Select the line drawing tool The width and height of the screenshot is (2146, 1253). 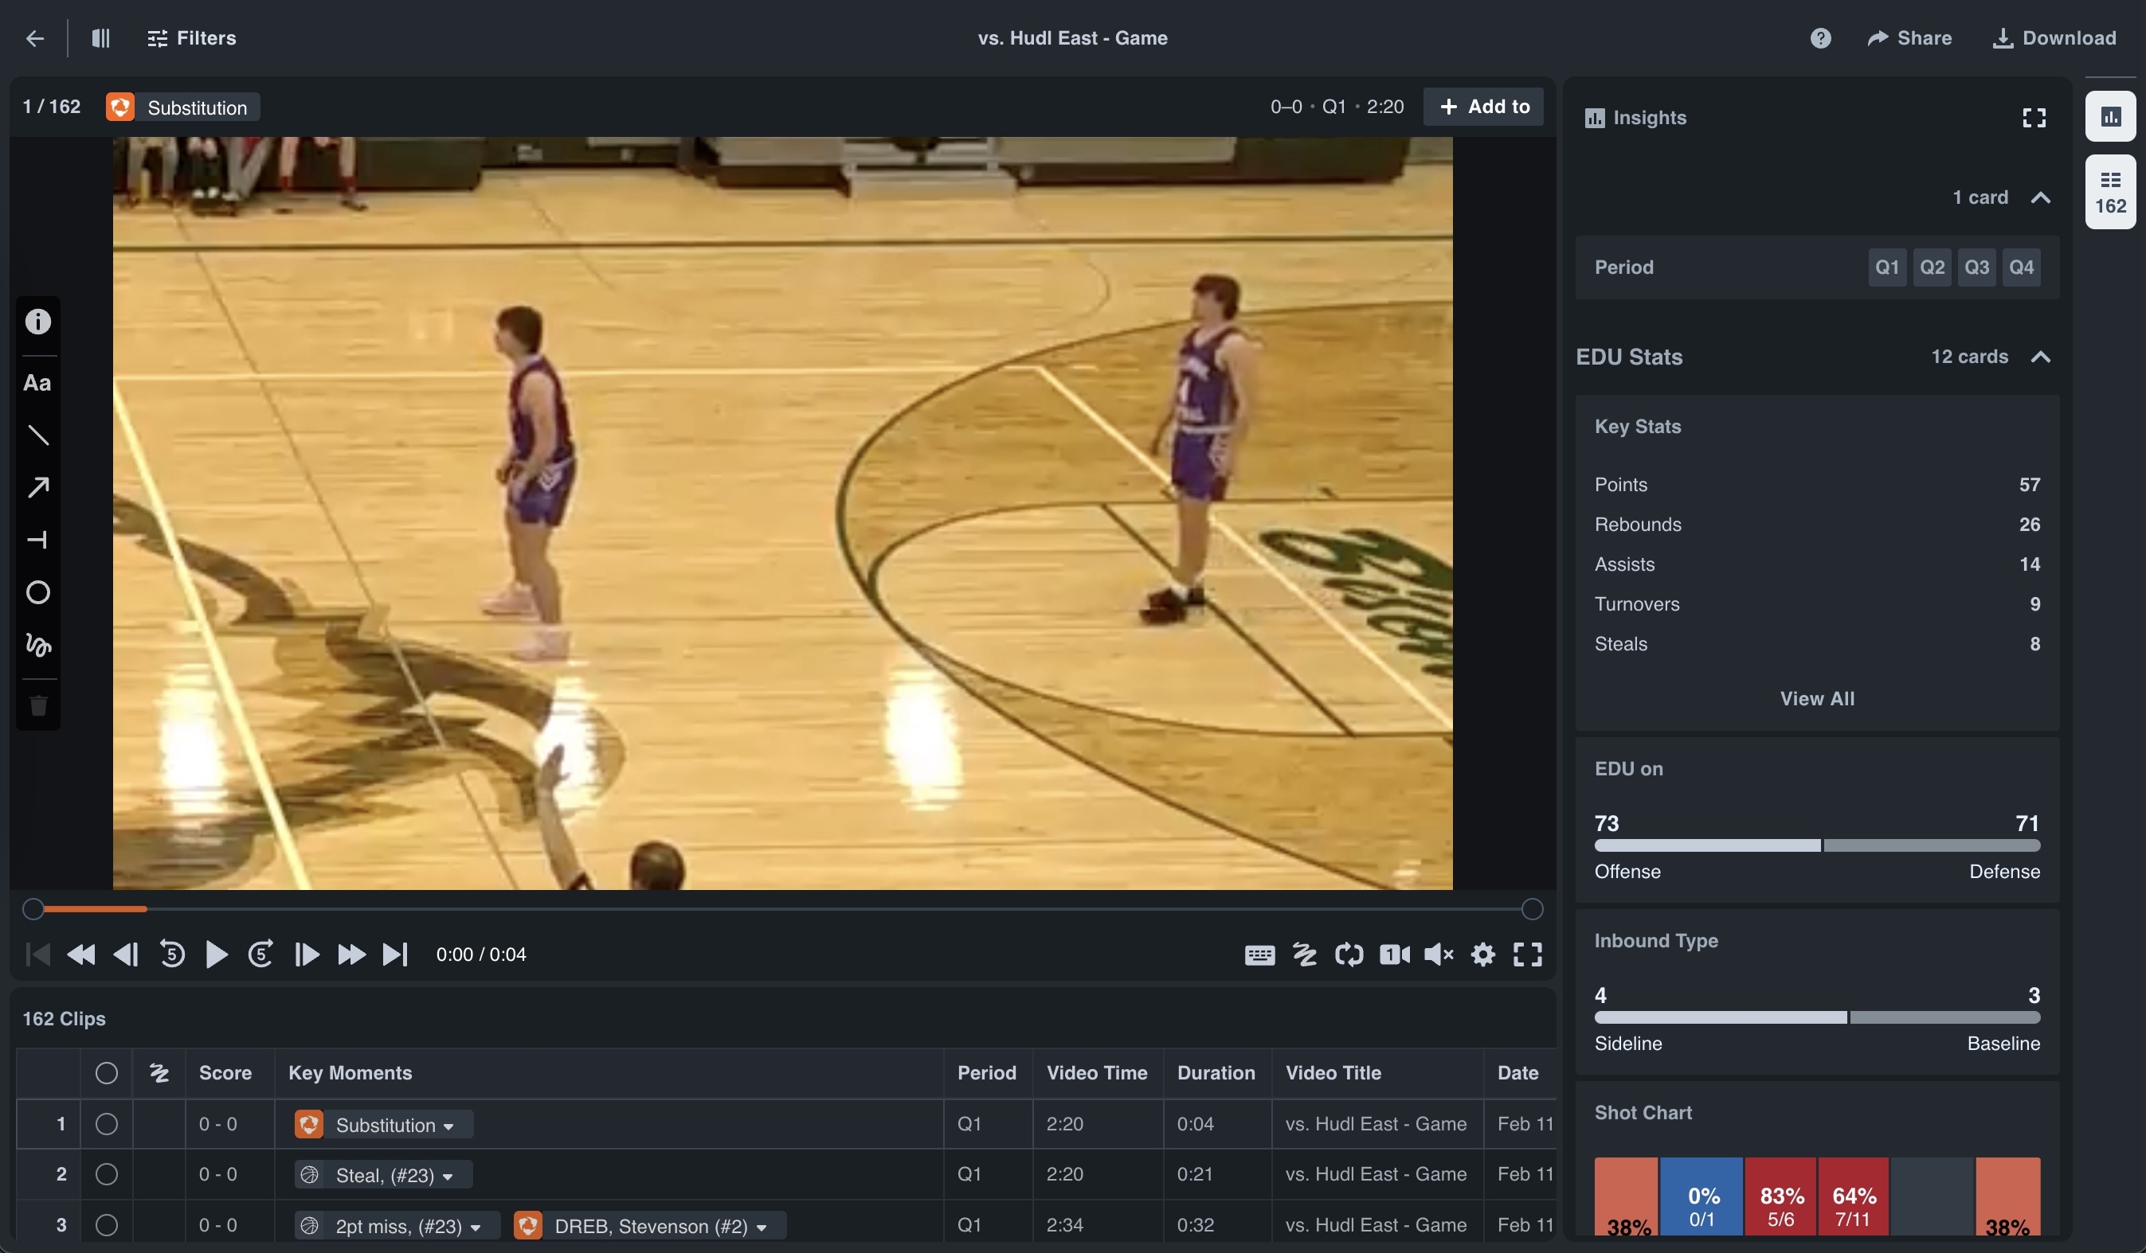point(38,435)
